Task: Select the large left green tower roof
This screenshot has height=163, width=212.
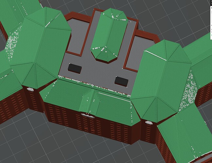Action: point(40,47)
